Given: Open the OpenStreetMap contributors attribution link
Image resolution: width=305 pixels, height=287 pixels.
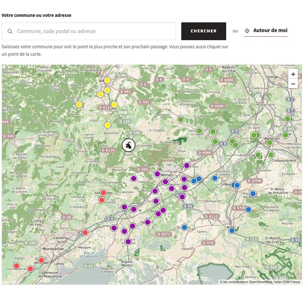Looking at the screenshot, I should click(x=260, y=282).
